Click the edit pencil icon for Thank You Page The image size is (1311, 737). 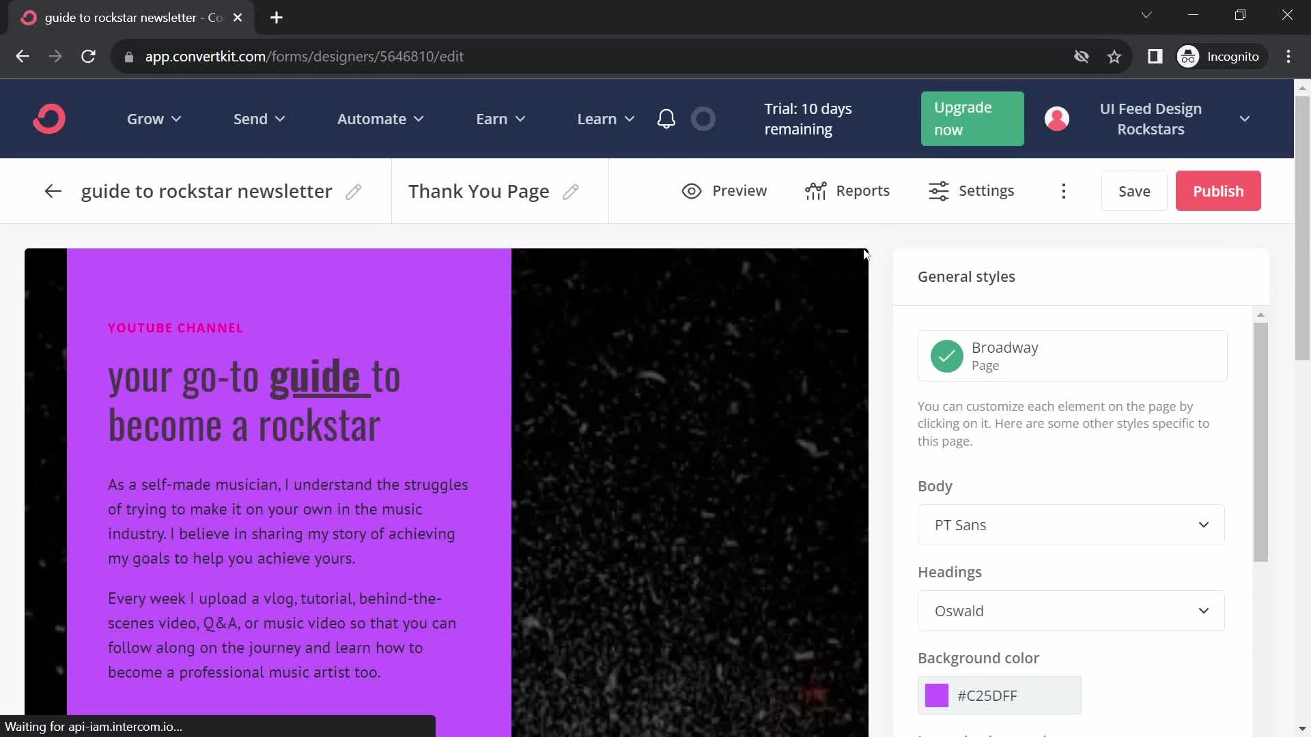[571, 191]
